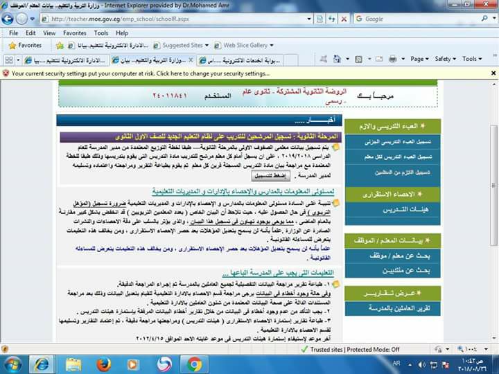The height and width of the screenshot is (374, 499).
Task: Open Firefox from the taskbar
Action: (x=103, y=363)
